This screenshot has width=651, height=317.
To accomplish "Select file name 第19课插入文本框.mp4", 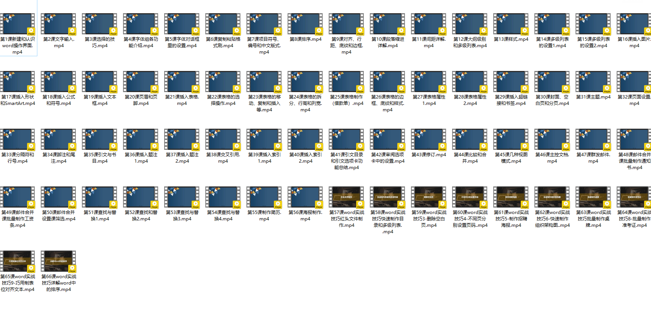I will (x=100, y=100).
